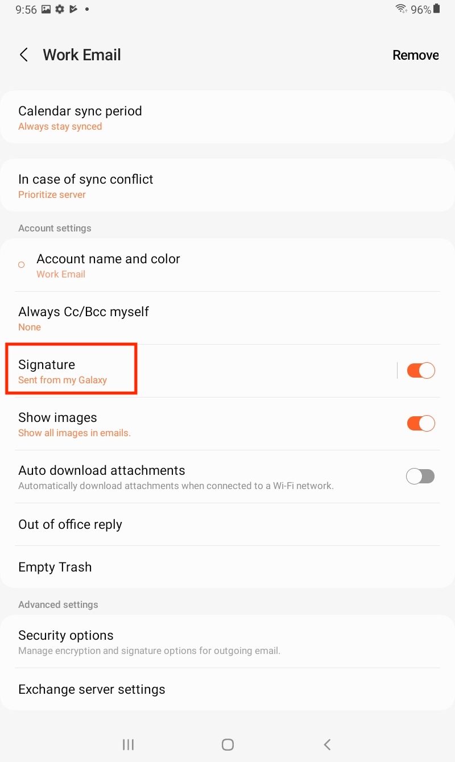Tap the account color circle icon
Viewport: 455px width, 762px height.
[x=22, y=265]
